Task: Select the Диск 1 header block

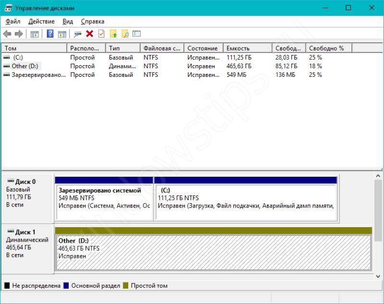Action: tap(28, 249)
